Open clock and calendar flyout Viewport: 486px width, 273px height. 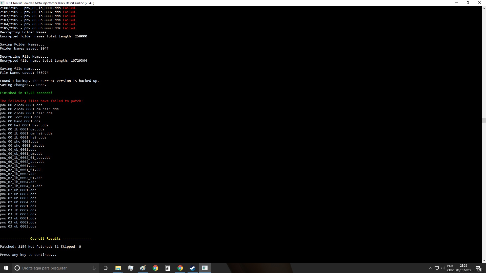tap(463, 268)
